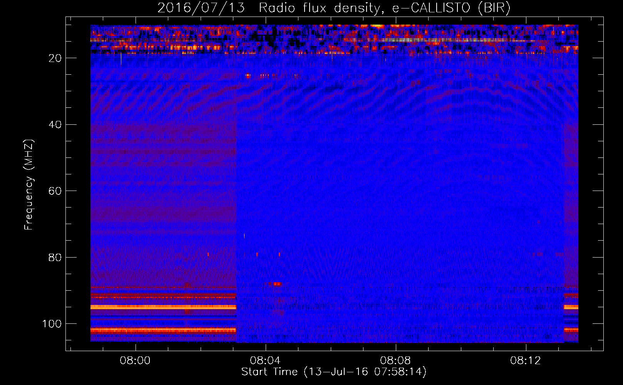Click the 08:08 time tick label
Image resolution: width=623 pixels, height=385 pixels.
tap(395, 361)
